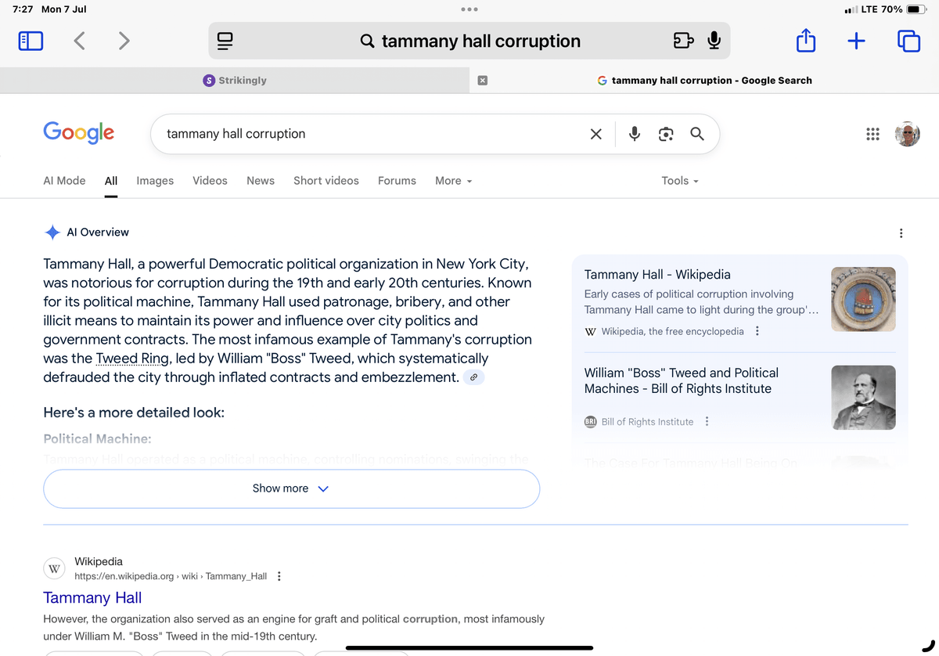Go back with the left chevron arrow

click(x=79, y=41)
